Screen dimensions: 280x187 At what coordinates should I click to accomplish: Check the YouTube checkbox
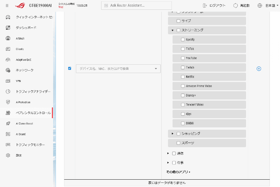(183, 58)
